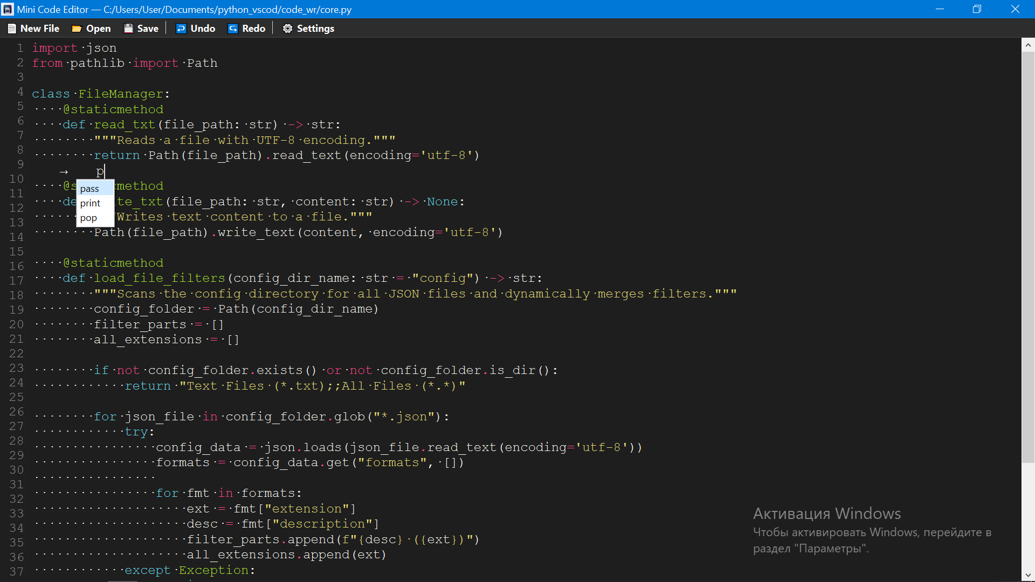Screen dimensions: 1035x582
Task: Open a file with the Open label
Action: coord(99,29)
